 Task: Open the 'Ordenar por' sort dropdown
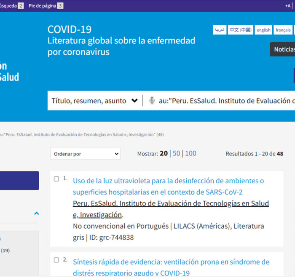[x=85, y=154]
